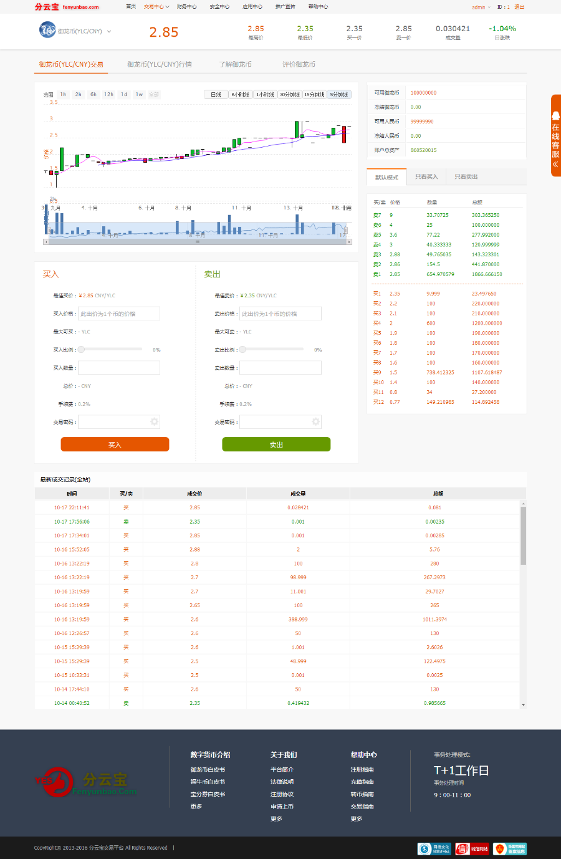Click the 买入数量 input field
The width and height of the screenshot is (561, 859).
[119, 368]
